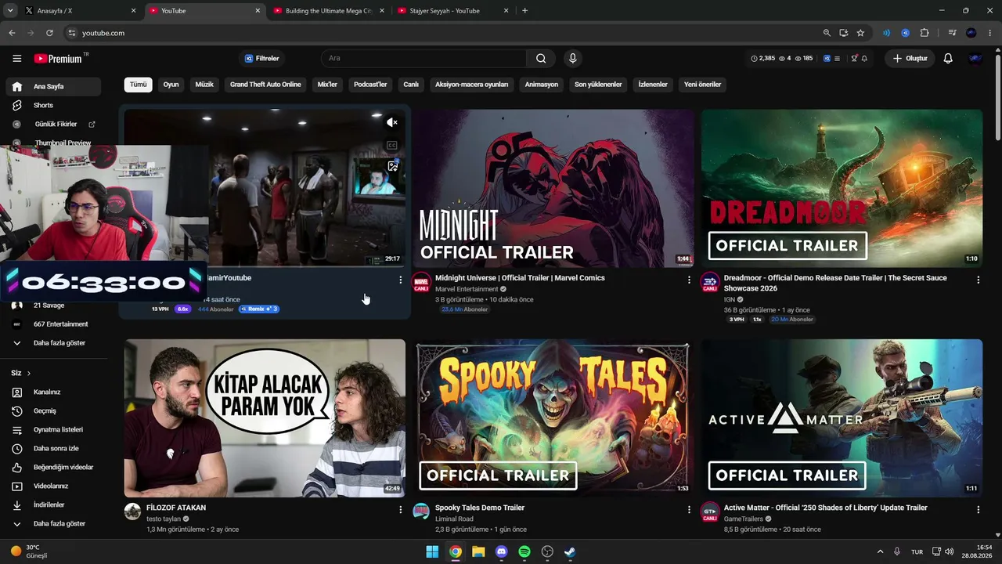1002x564 pixels.
Task: Select the Podcast'ler filter chip
Action: coord(370,85)
